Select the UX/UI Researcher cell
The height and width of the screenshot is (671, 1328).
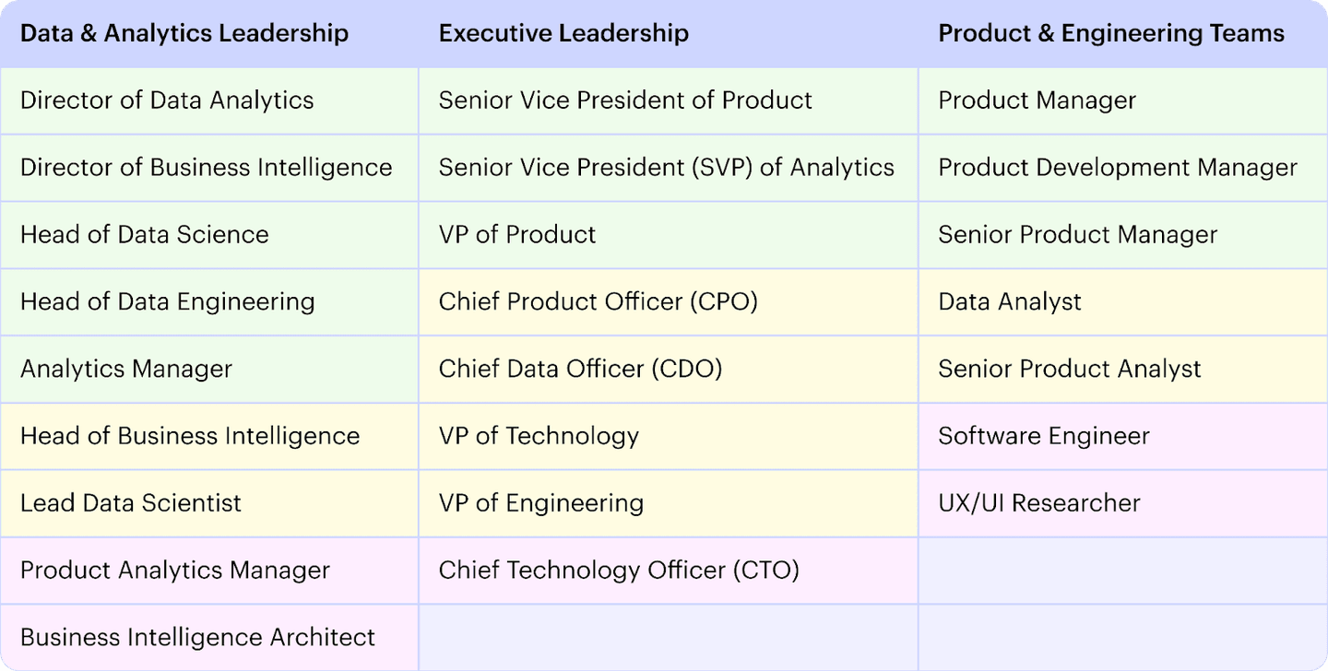pyautogui.click(x=1039, y=503)
